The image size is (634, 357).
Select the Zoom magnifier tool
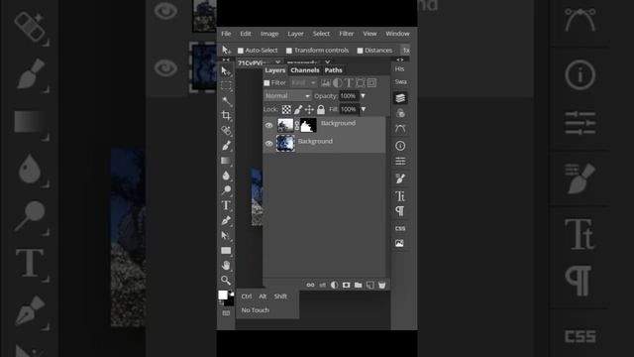pyautogui.click(x=226, y=280)
